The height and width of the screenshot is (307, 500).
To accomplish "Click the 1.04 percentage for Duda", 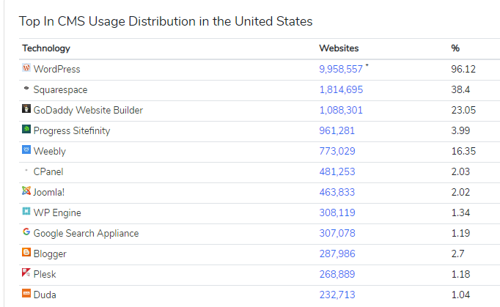I will (460, 295).
